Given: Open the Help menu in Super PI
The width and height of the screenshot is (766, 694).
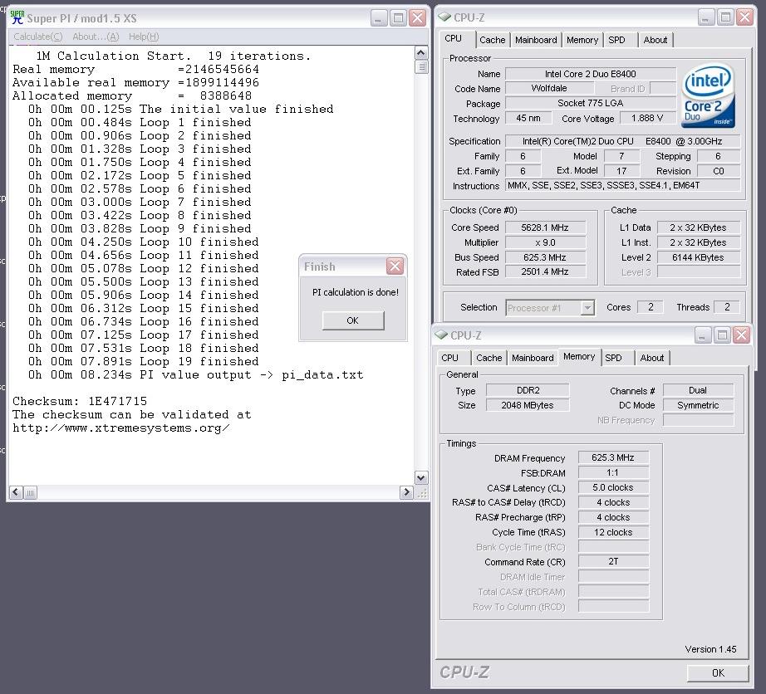Looking at the screenshot, I should click(x=144, y=37).
